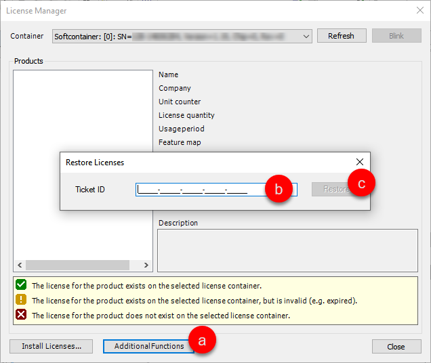Close the License Manager window with X
Viewport: 431px width, 363px height.
click(418, 11)
